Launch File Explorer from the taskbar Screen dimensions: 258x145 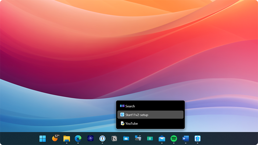coord(67,139)
